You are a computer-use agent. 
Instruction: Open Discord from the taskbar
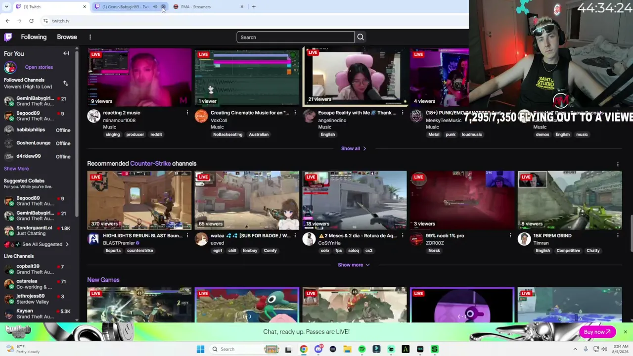pyautogui.click(x=318, y=349)
